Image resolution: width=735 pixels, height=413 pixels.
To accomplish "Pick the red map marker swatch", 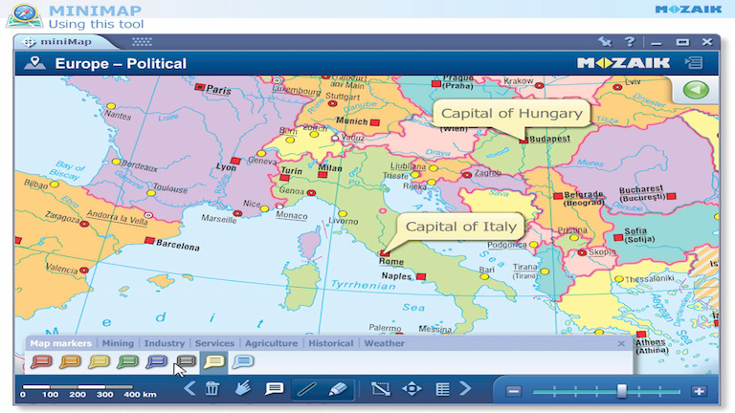I will tap(40, 362).
